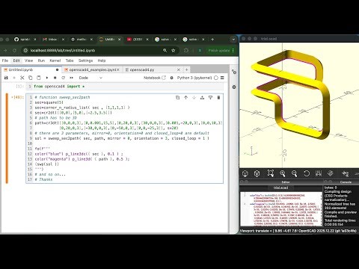Open the Edit menu
Screen dimensions: 359x269
(16, 61)
